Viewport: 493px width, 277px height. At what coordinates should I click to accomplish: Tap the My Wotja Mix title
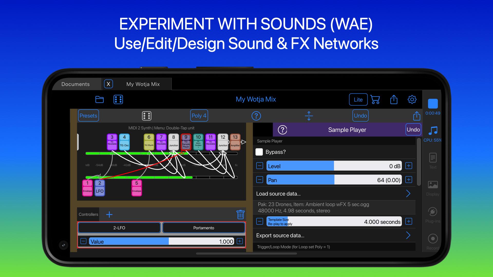[256, 99]
